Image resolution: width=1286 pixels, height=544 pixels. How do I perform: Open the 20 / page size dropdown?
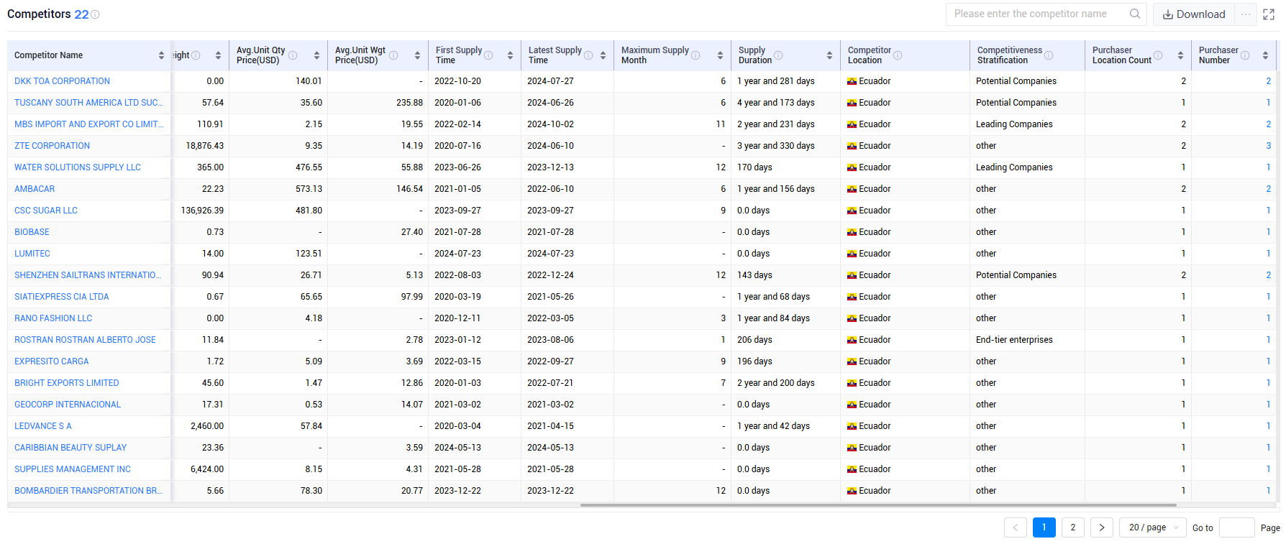point(1153,527)
